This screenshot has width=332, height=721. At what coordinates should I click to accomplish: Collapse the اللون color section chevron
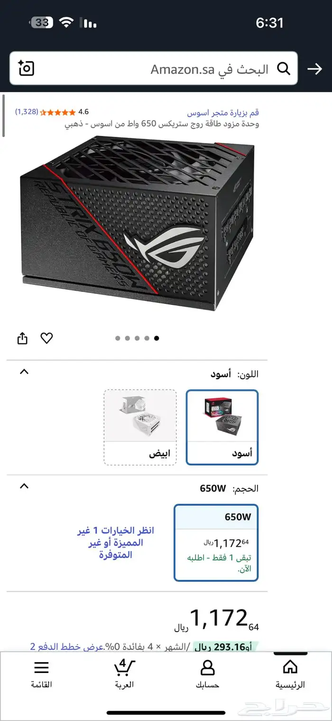pos(24,372)
